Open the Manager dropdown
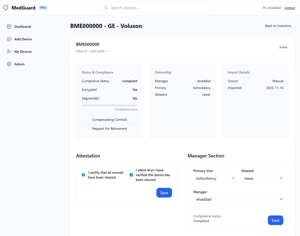300x236 pixels. point(238,199)
